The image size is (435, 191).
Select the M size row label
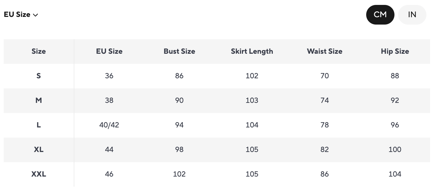pyautogui.click(x=39, y=100)
